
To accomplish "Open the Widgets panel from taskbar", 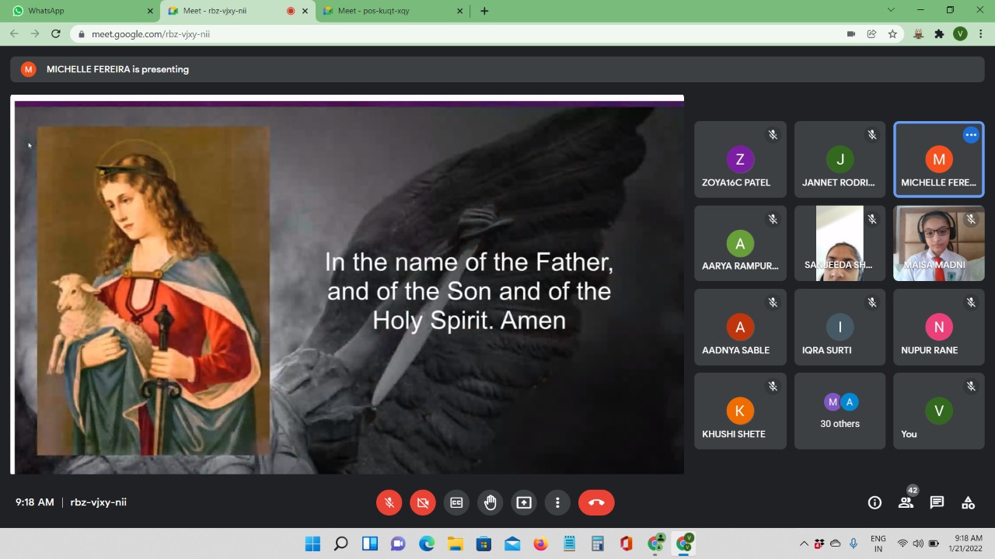I will click(x=369, y=543).
